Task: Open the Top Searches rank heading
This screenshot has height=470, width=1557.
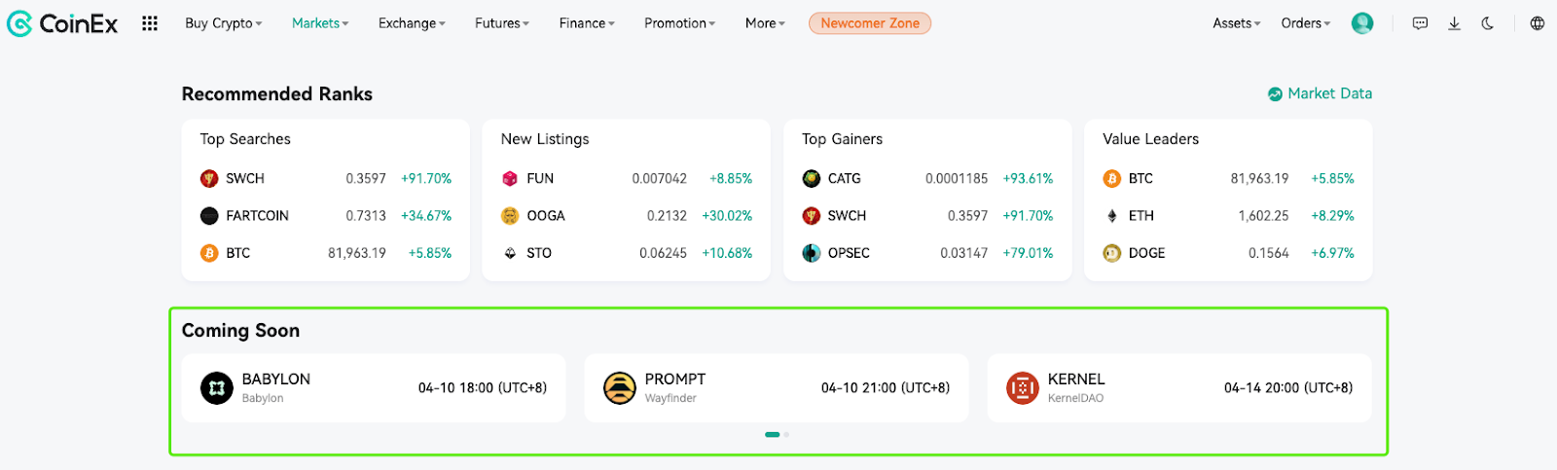Action: (245, 139)
